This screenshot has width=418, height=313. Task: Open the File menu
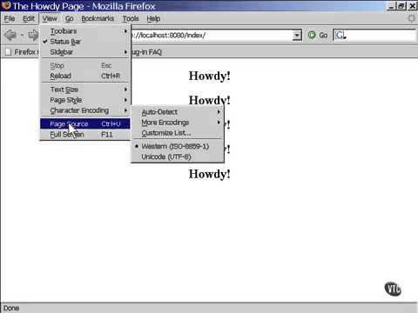click(10, 18)
